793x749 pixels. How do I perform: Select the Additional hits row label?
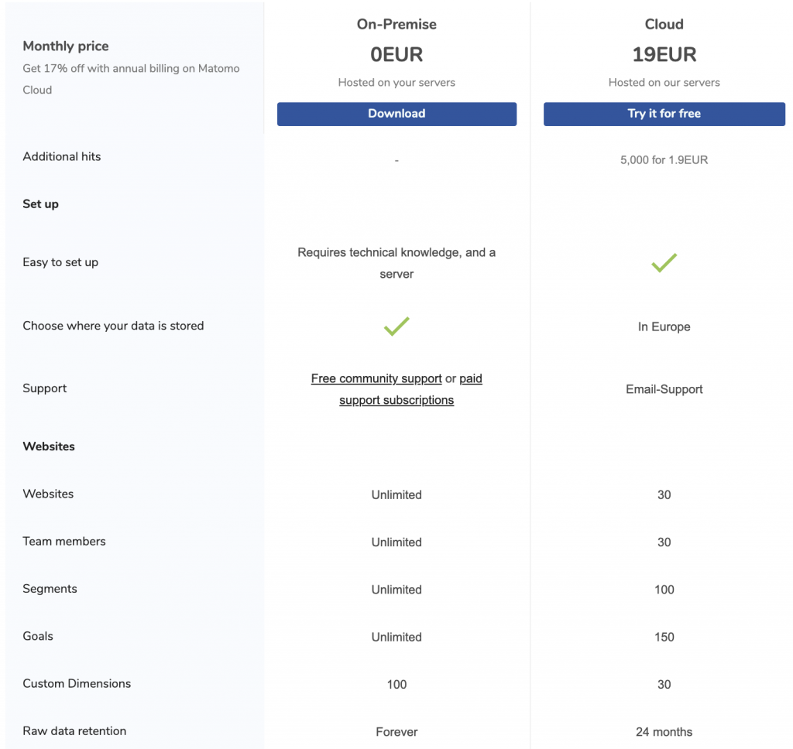tap(62, 156)
